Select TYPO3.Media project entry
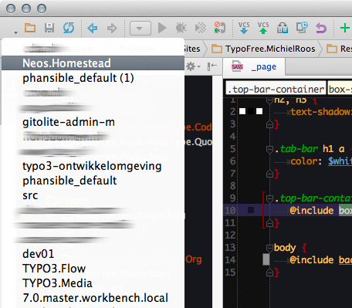The width and height of the screenshot is (352, 308). tap(93, 283)
